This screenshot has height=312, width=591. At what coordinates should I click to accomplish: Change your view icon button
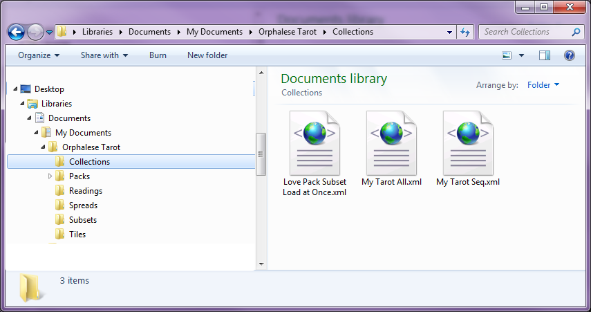507,55
